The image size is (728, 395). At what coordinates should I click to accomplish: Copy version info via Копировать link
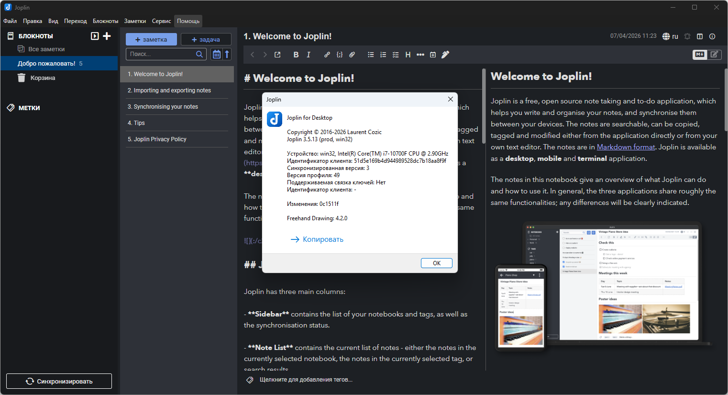(317, 239)
